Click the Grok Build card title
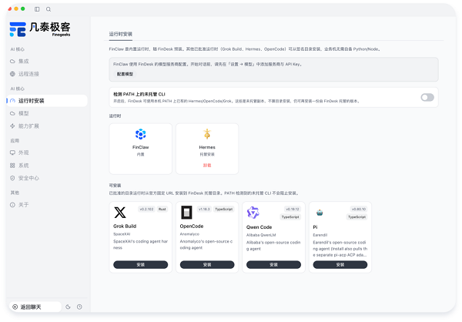The image size is (462, 322). (x=125, y=226)
